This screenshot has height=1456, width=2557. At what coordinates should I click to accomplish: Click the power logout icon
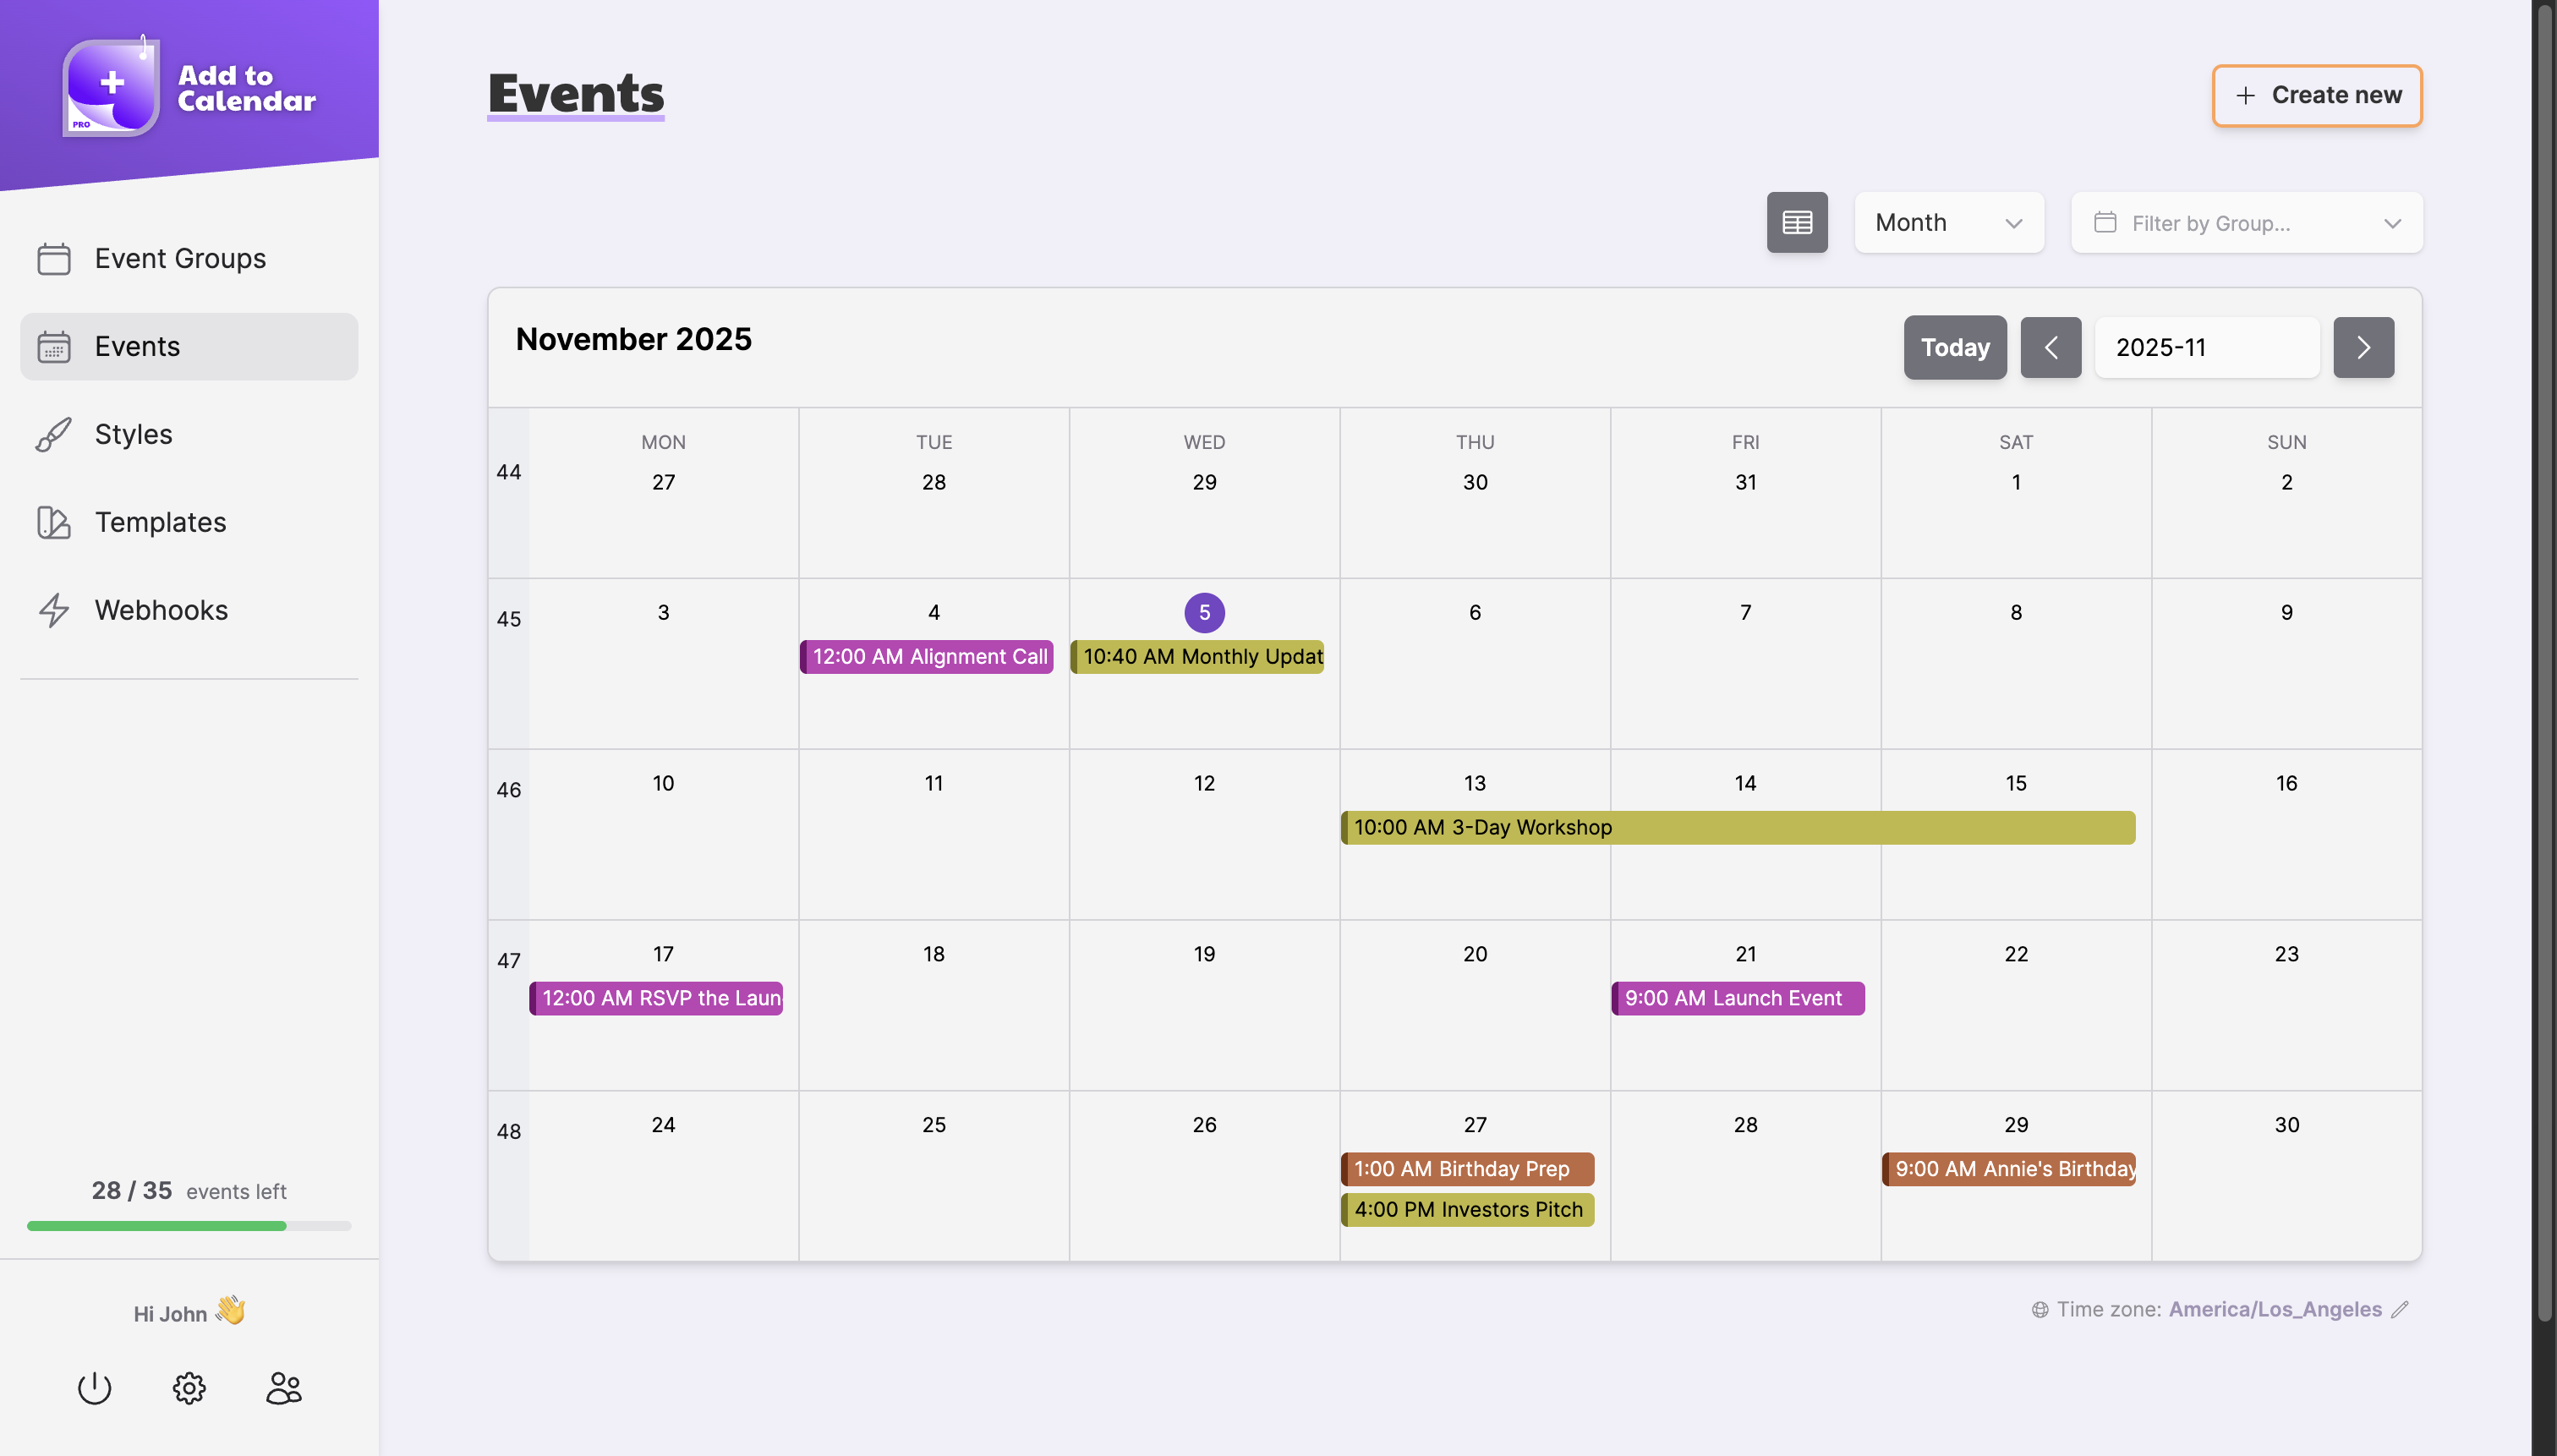click(94, 1388)
